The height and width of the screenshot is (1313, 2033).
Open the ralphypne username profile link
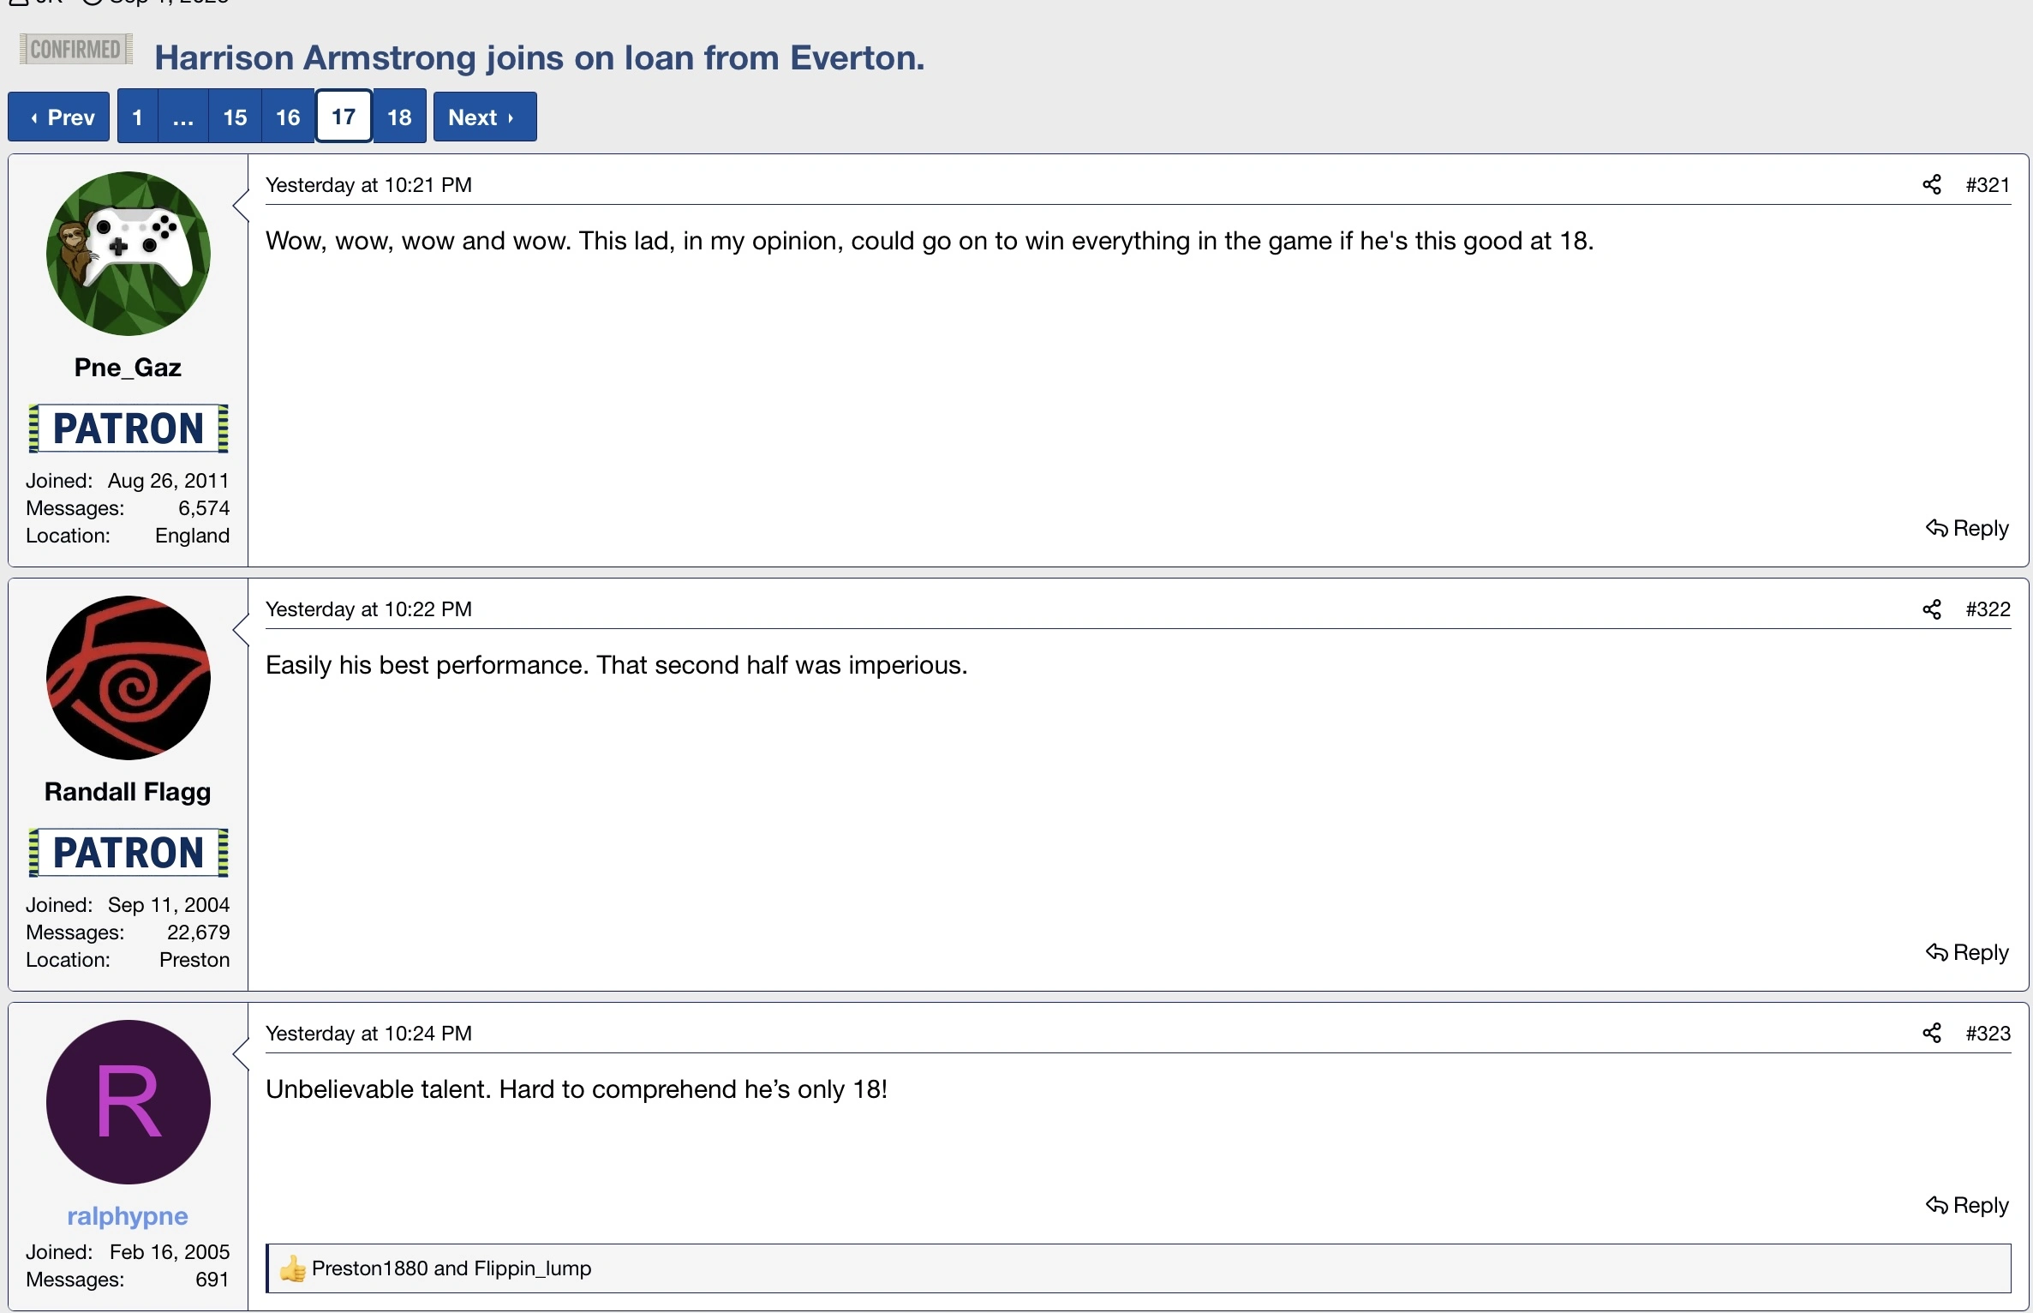click(x=128, y=1216)
